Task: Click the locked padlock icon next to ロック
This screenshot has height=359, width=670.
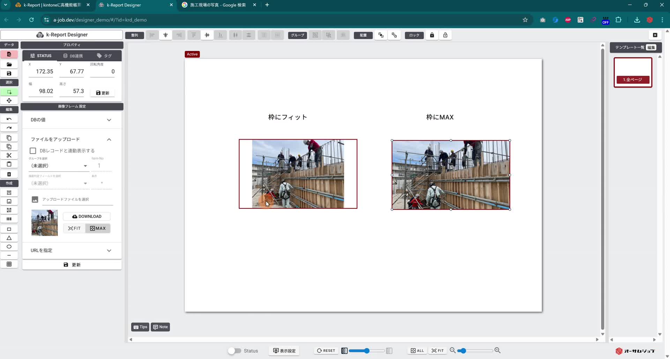Action: click(x=432, y=35)
